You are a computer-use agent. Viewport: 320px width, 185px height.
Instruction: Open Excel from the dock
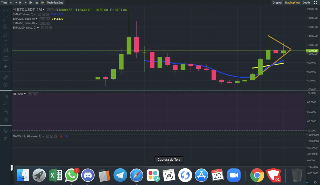pos(55,175)
